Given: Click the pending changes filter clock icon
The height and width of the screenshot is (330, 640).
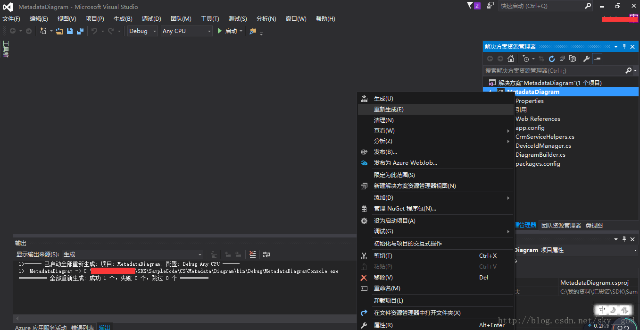Looking at the screenshot, I should pos(526,59).
